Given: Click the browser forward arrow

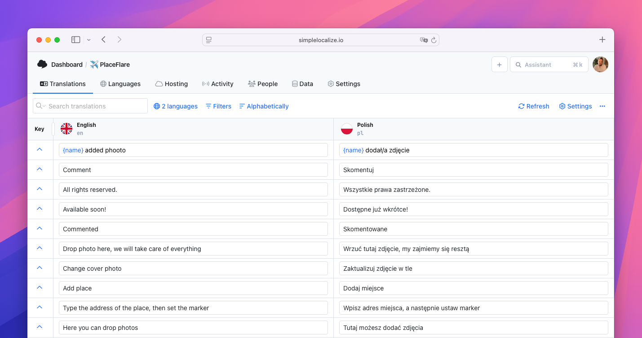Looking at the screenshot, I should click(120, 39).
